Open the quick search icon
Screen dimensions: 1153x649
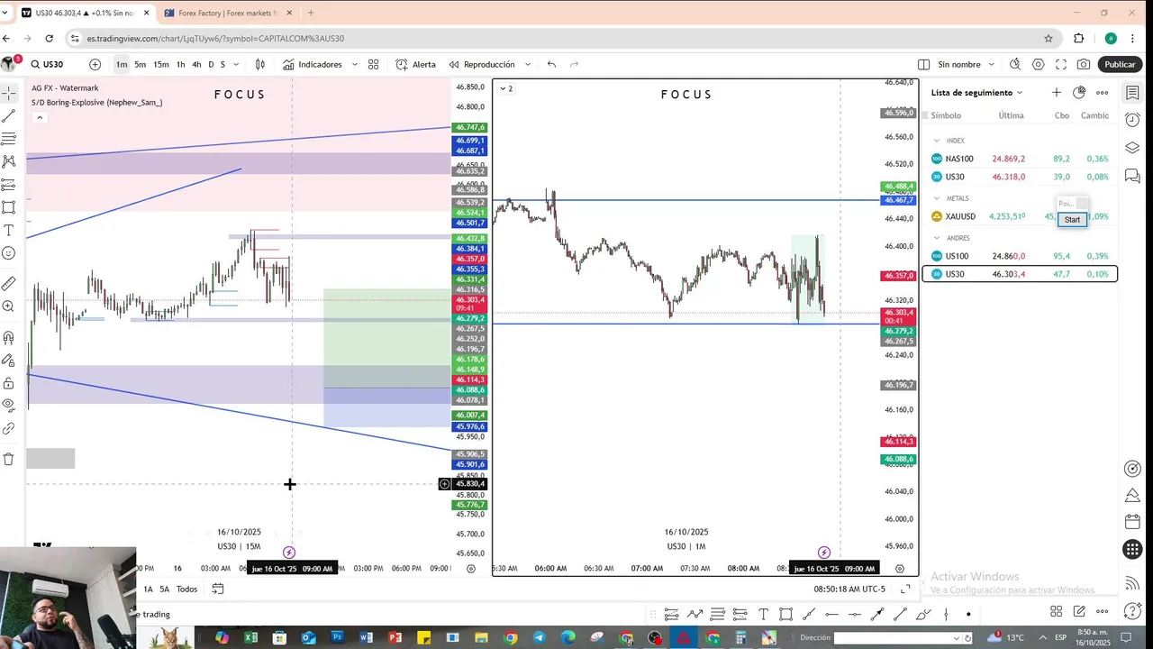[1015, 64]
